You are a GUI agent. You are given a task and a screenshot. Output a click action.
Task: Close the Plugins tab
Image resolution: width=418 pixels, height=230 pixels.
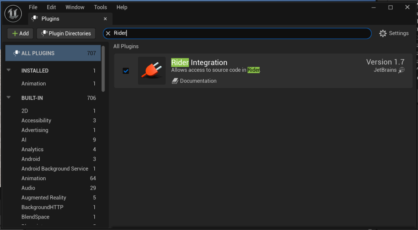pyautogui.click(x=105, y=19)
